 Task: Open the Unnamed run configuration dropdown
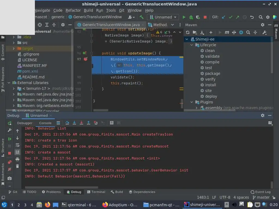click(x=163, y=17)
